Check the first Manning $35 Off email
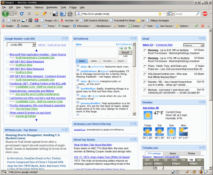This screenshot has height=175, width=213. [x=145, y=51]
